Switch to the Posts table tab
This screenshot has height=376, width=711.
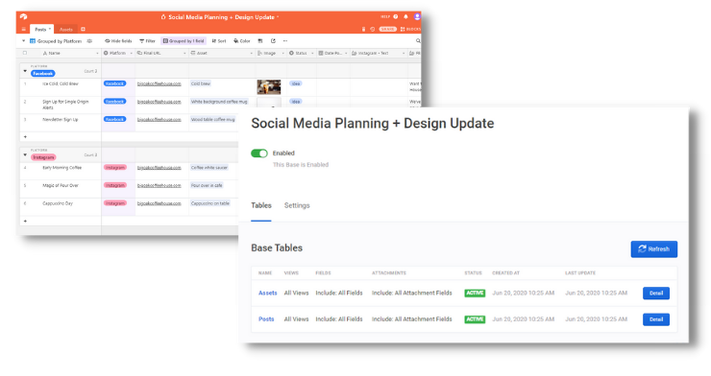click(x=40, y=30)
